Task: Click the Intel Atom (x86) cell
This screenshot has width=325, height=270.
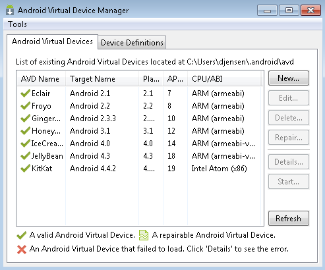Action: click(x=219, y=169)
